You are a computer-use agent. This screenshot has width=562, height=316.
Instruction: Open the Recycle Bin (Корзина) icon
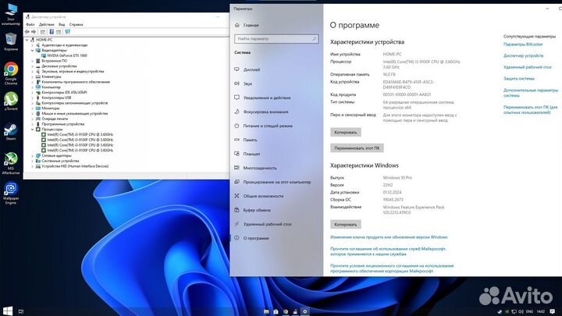(11, 41)
